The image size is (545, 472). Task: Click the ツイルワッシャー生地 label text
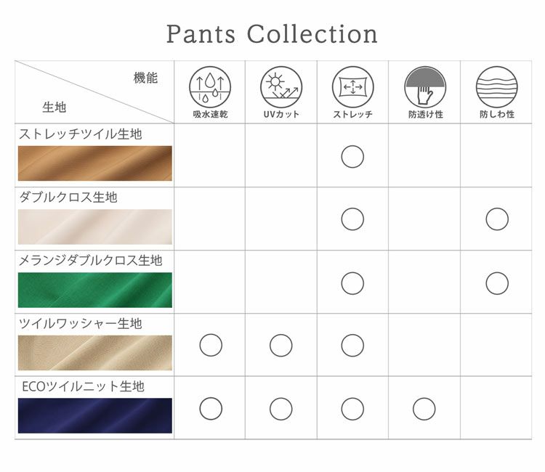[80, 323]
